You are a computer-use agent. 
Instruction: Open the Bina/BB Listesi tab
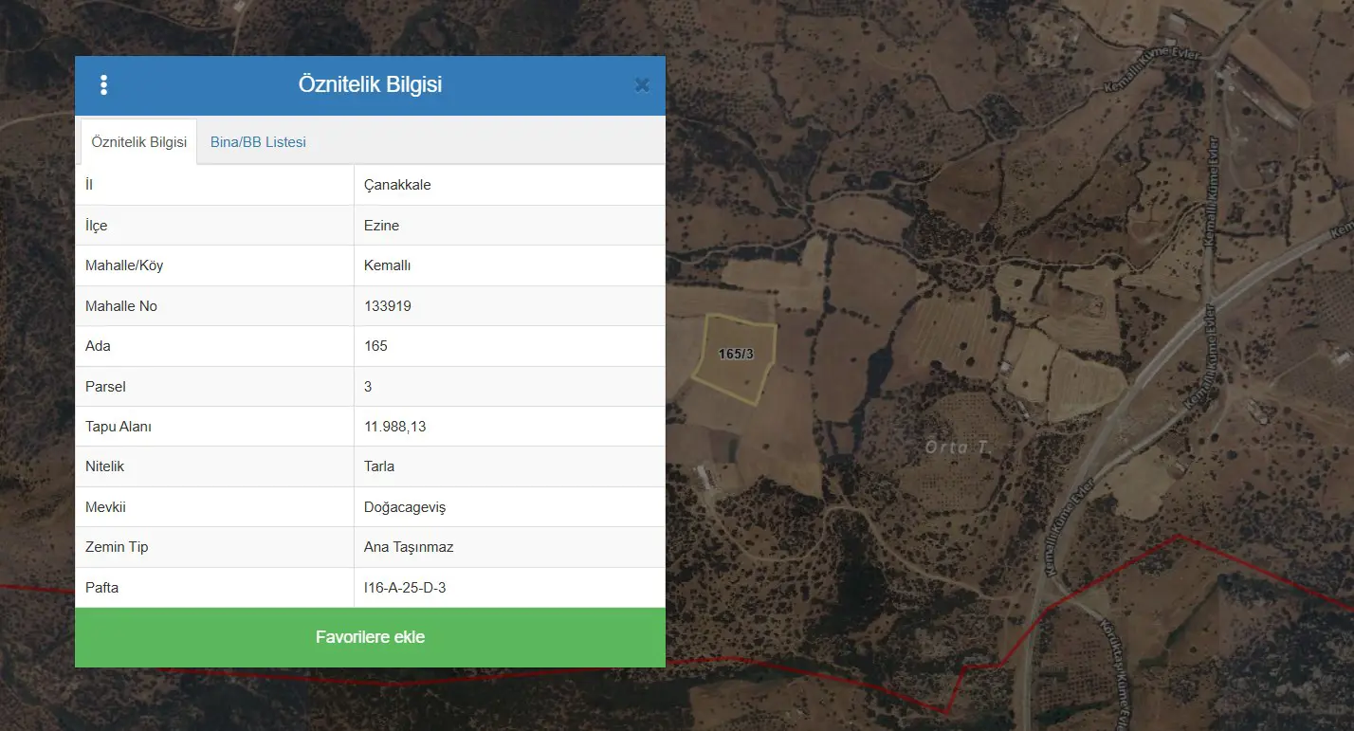[258, 142]
